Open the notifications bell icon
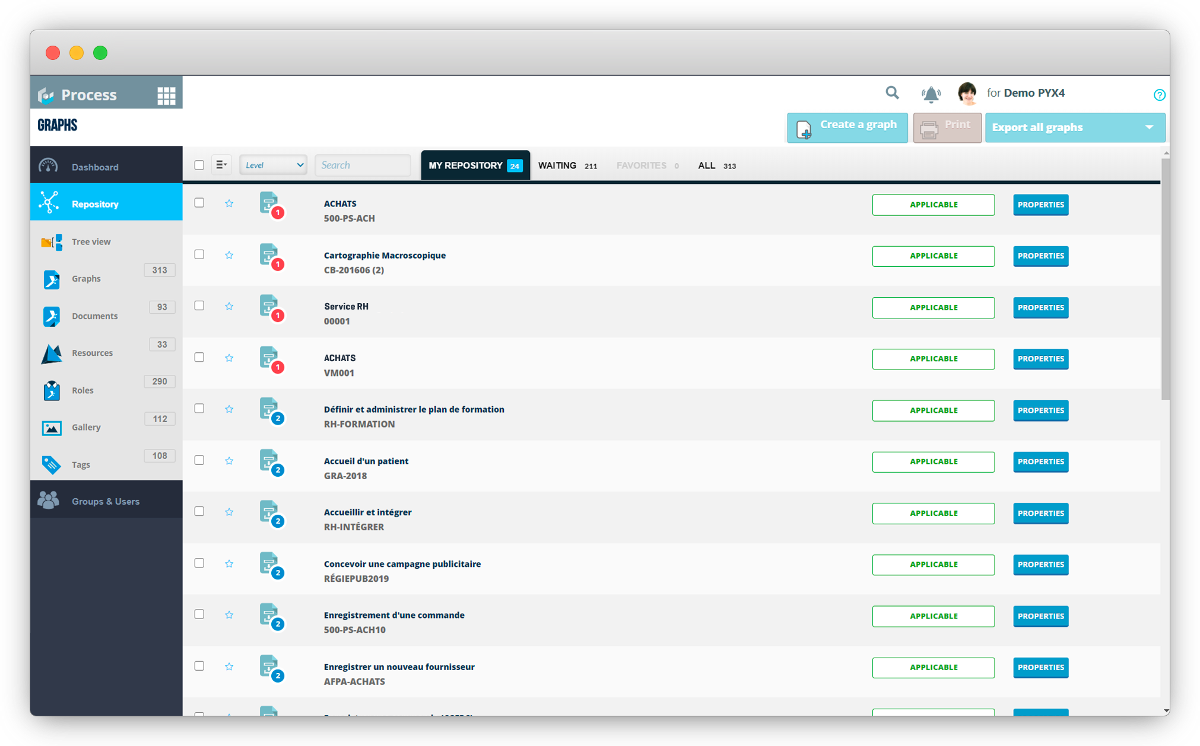Viewport: 1200px width, 746px height. pos(931,94)
